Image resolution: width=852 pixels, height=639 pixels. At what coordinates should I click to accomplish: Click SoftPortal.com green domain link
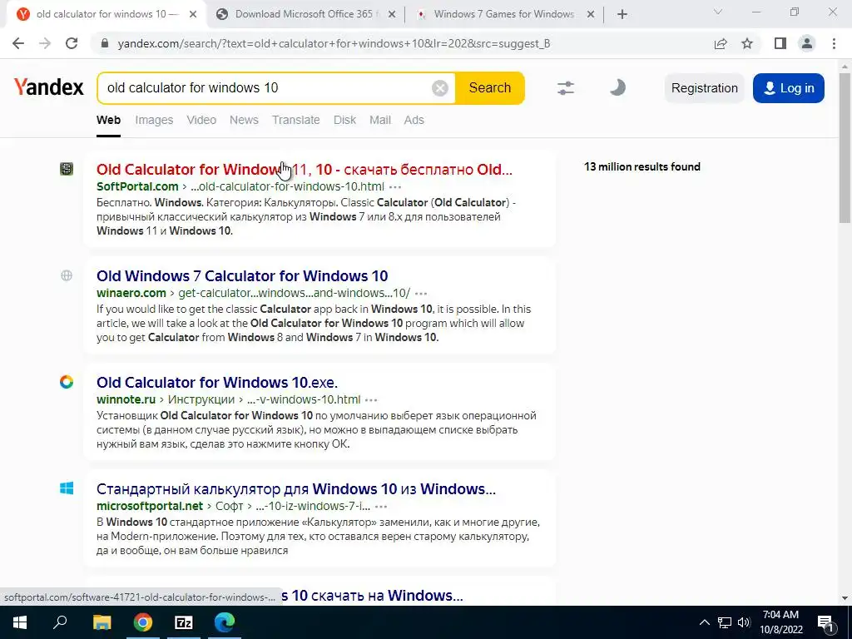click(137, 186)
